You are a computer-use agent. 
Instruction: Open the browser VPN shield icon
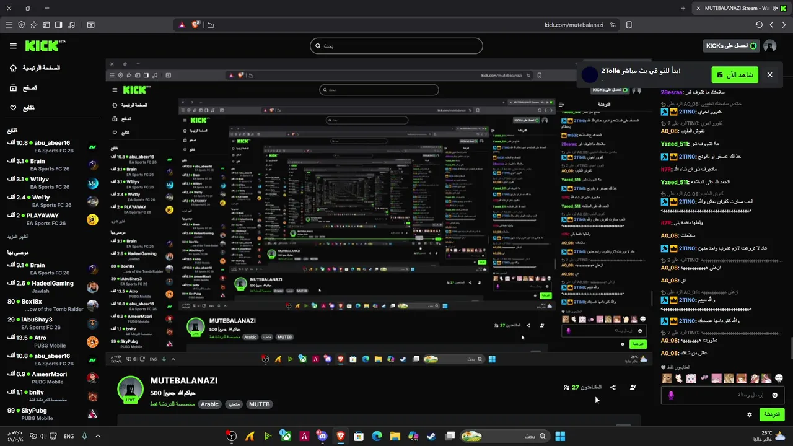point(21,25)
